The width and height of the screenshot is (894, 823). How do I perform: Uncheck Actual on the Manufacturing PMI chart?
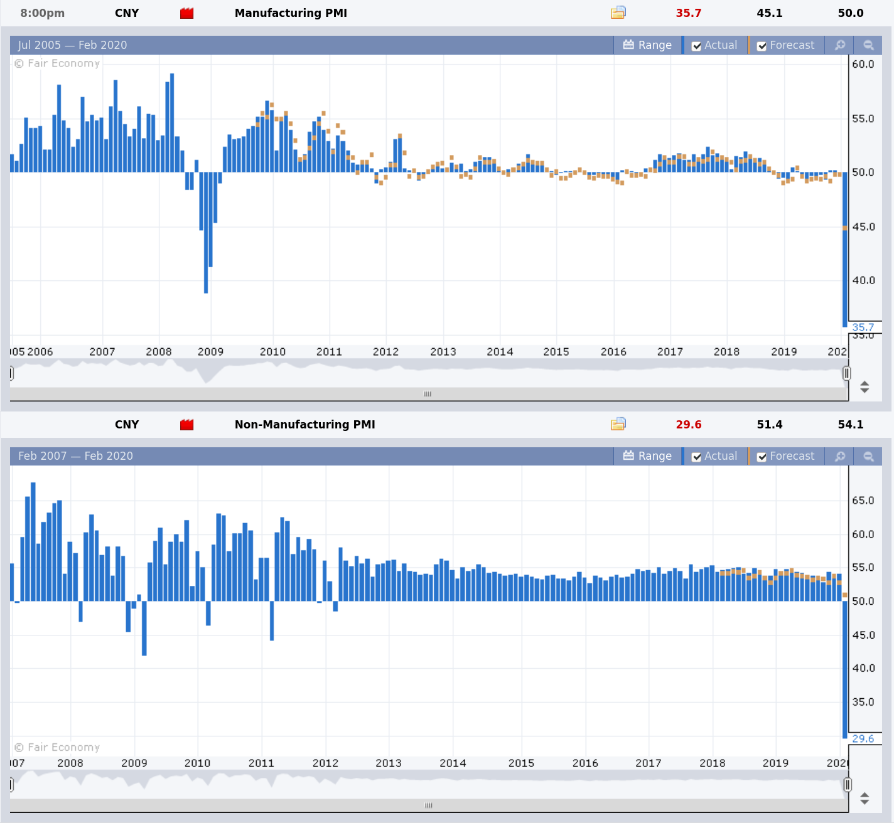696,46
